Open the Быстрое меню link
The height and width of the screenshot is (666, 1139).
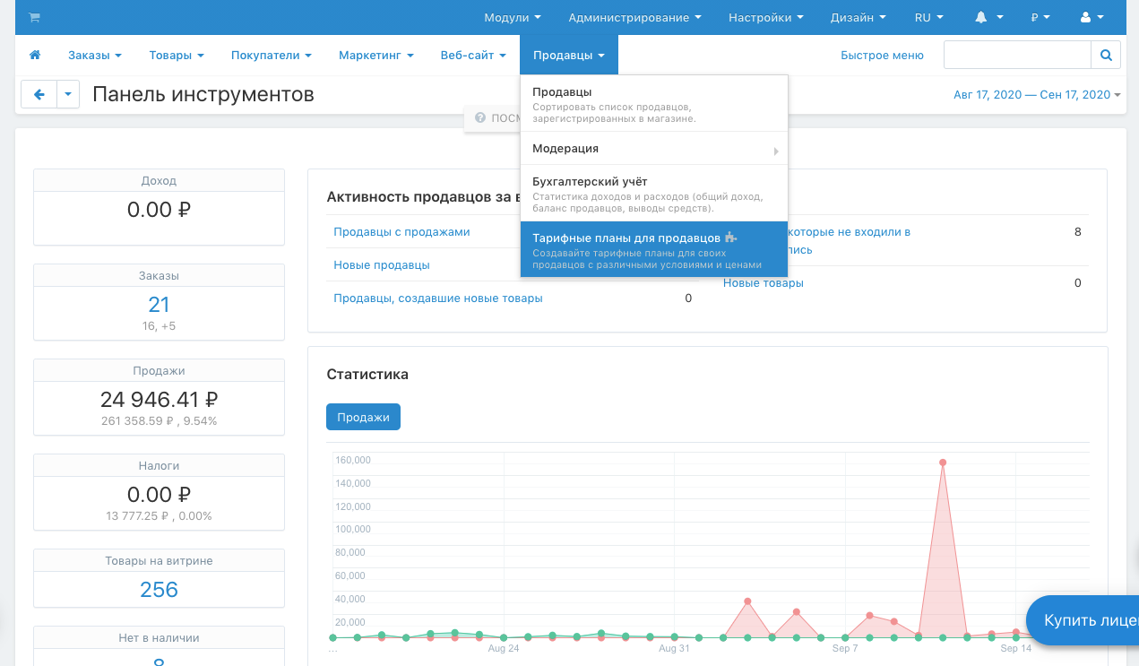click(882, 56)
